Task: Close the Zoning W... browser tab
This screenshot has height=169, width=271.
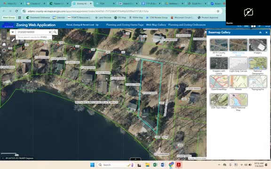Action: tap(90, 3)
